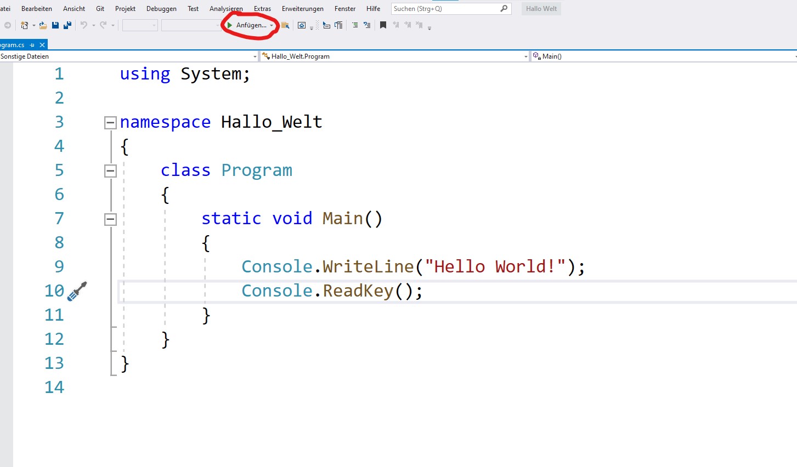The height and width of the screenshot is (467, 797).
Task: Click the ReadKey method name
Action: tap(358, 291)
